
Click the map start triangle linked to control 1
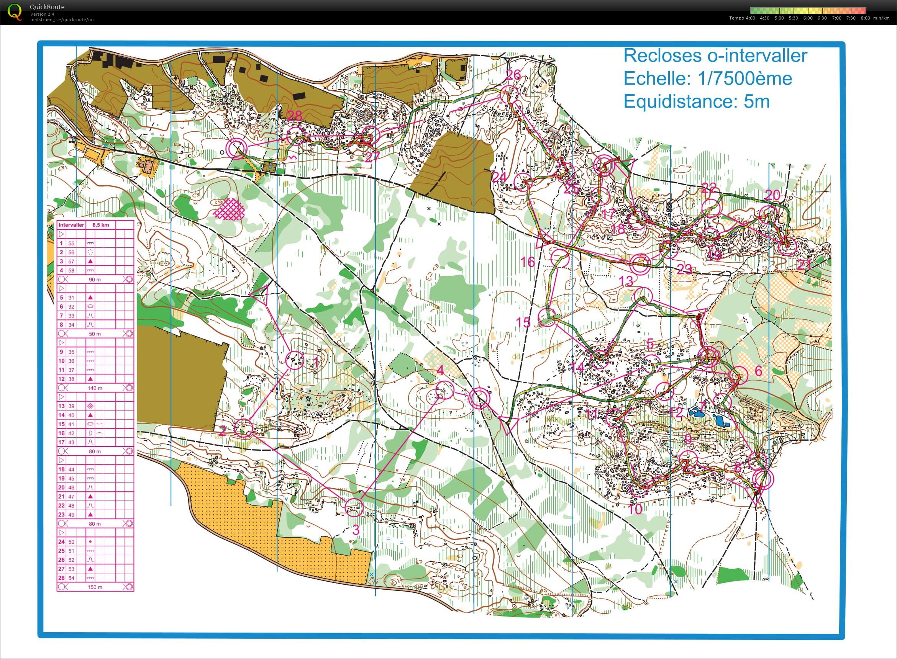point(260,295)
